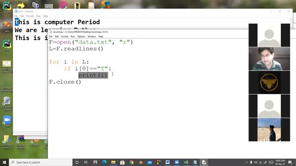Click the Windows Start button

pos(4,162)
